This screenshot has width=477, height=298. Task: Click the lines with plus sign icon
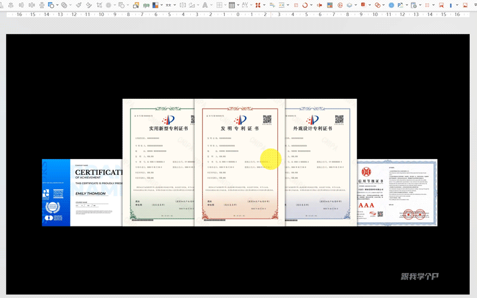click(272, 5)
